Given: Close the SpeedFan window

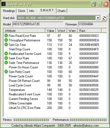Looking at the screenshot, I should 106,4.
